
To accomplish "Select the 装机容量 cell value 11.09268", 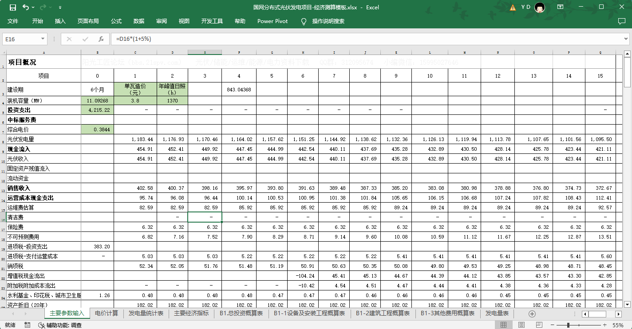I will point(97,101).
